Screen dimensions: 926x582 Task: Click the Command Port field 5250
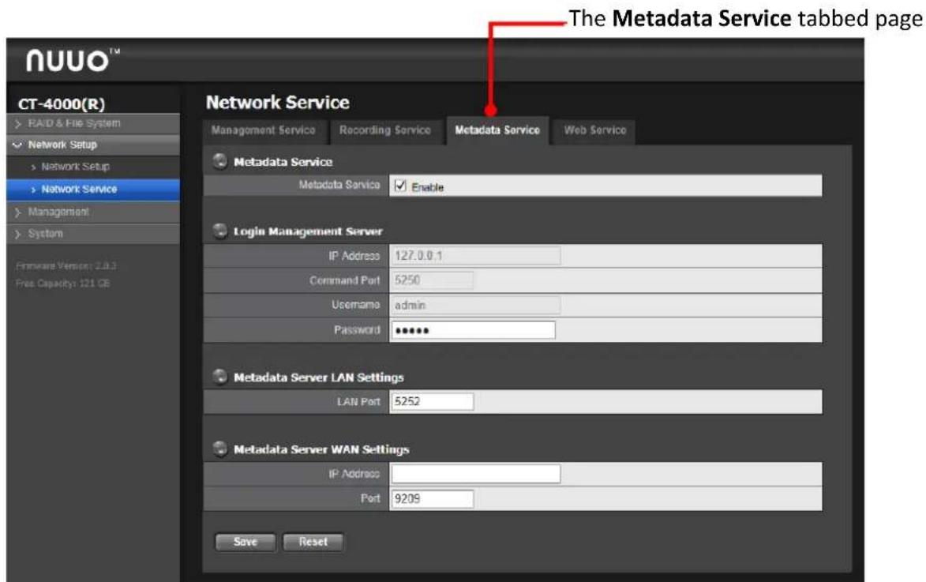(432, 280)
